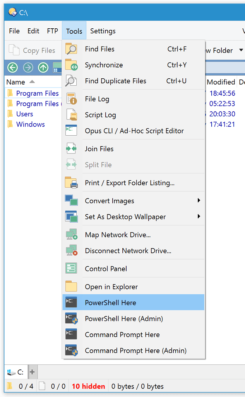245x397 pixels.
Task: Open the Settings menu
Action: pos(102,31)
